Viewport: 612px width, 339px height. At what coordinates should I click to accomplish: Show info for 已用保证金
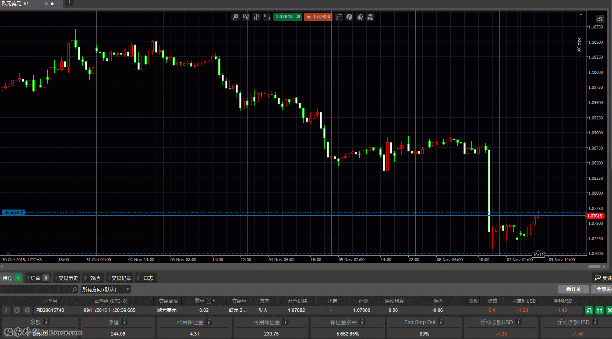(x=209, y=322)
